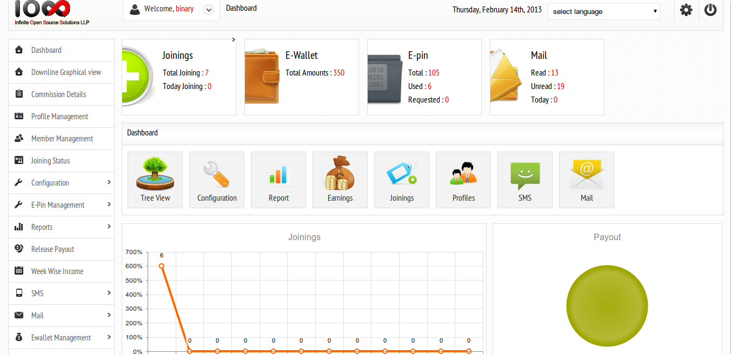Go to Week Wise Income page
Screen dimensions: 731x355
pos(62,271)
